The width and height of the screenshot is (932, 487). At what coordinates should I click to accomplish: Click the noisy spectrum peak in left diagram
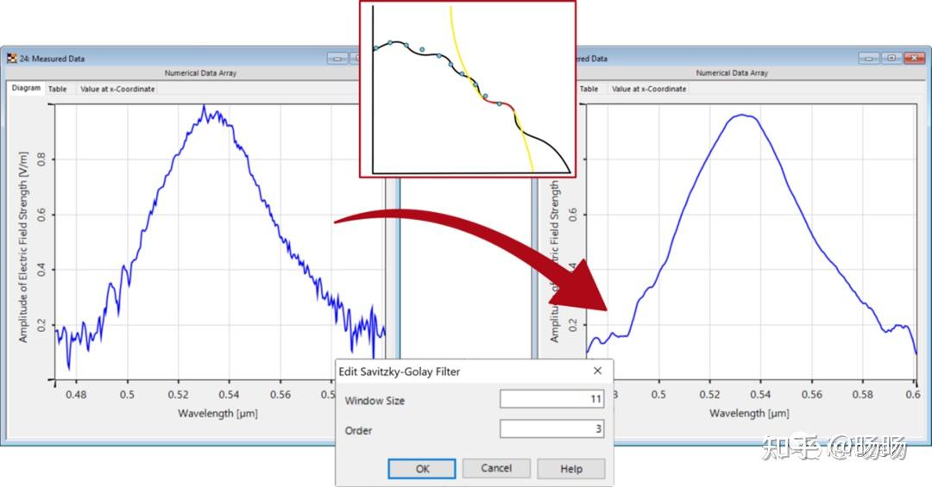tap(205, 109)
